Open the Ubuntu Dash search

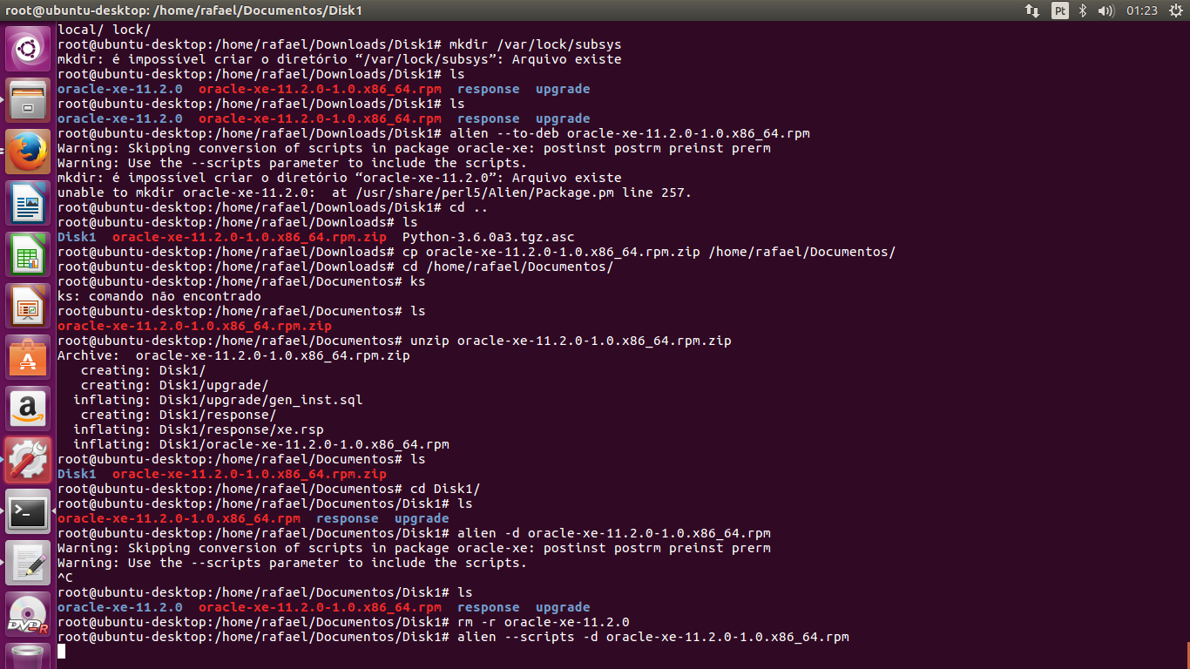point(28,50)
